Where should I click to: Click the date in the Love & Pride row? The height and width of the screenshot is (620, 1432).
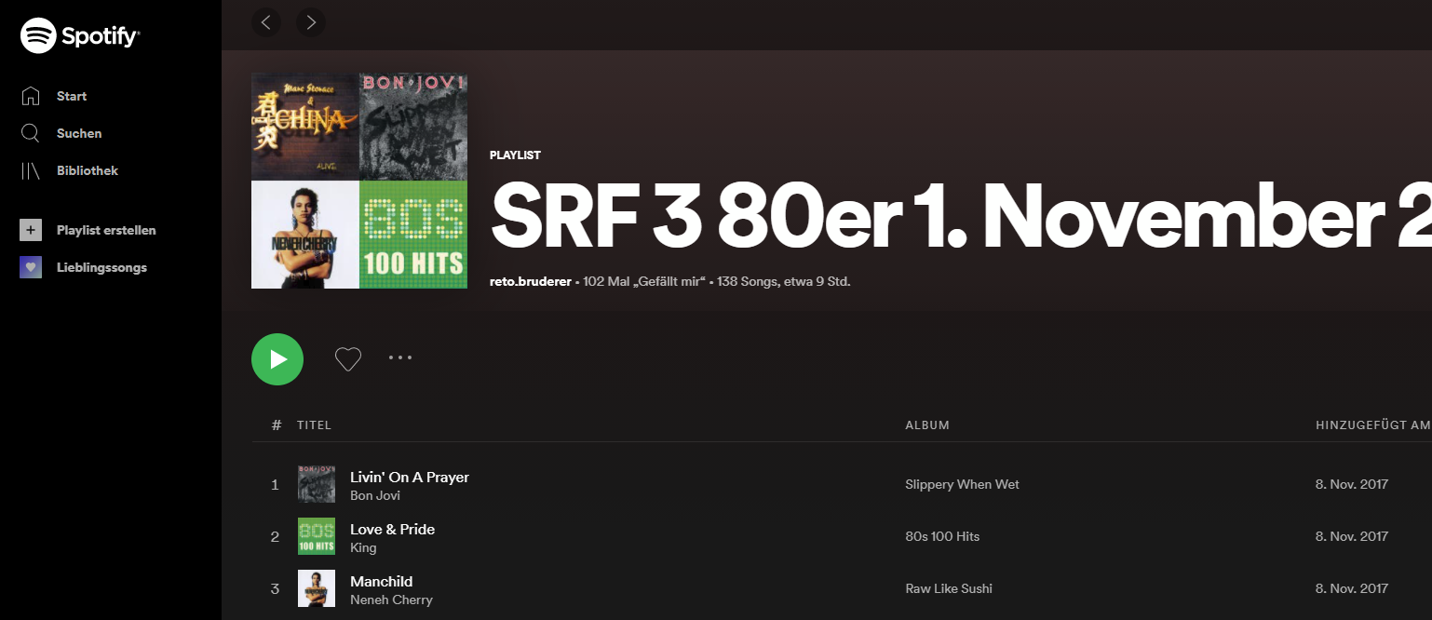pos(1352,536)
